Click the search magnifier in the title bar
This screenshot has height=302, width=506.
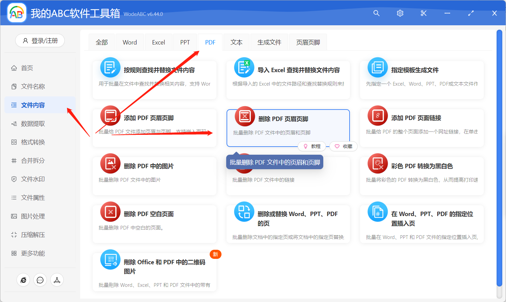[x=376, y=13]
